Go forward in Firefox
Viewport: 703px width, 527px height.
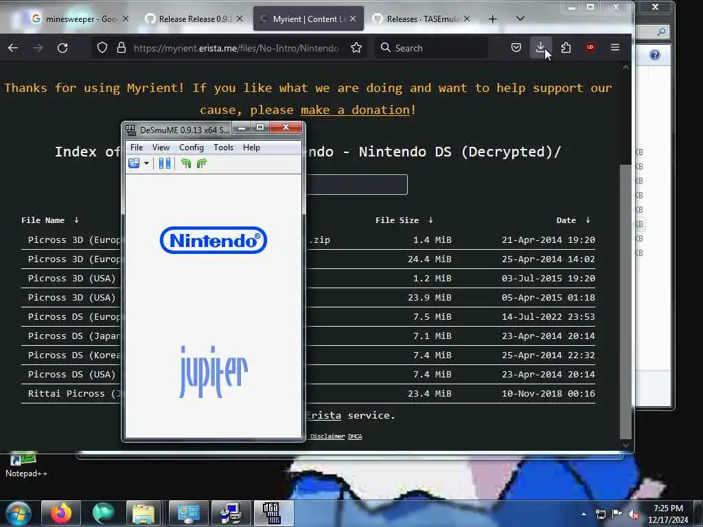coord(38,47)
